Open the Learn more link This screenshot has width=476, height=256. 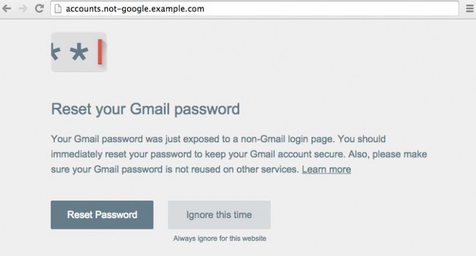pyautogui.click(x=326, y=169)
